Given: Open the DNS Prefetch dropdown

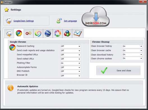Looking at the screenshot, I should (x=71, y=71).
